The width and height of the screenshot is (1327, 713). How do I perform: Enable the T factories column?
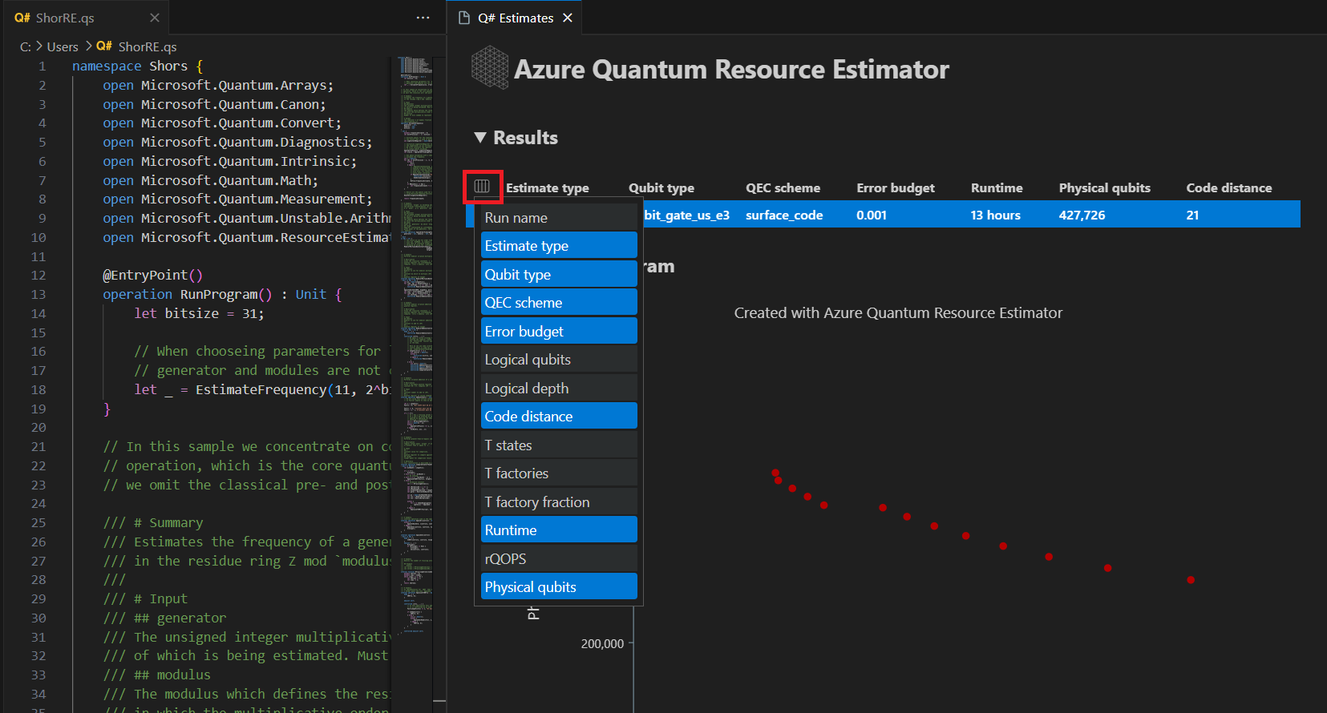point(559,473)
